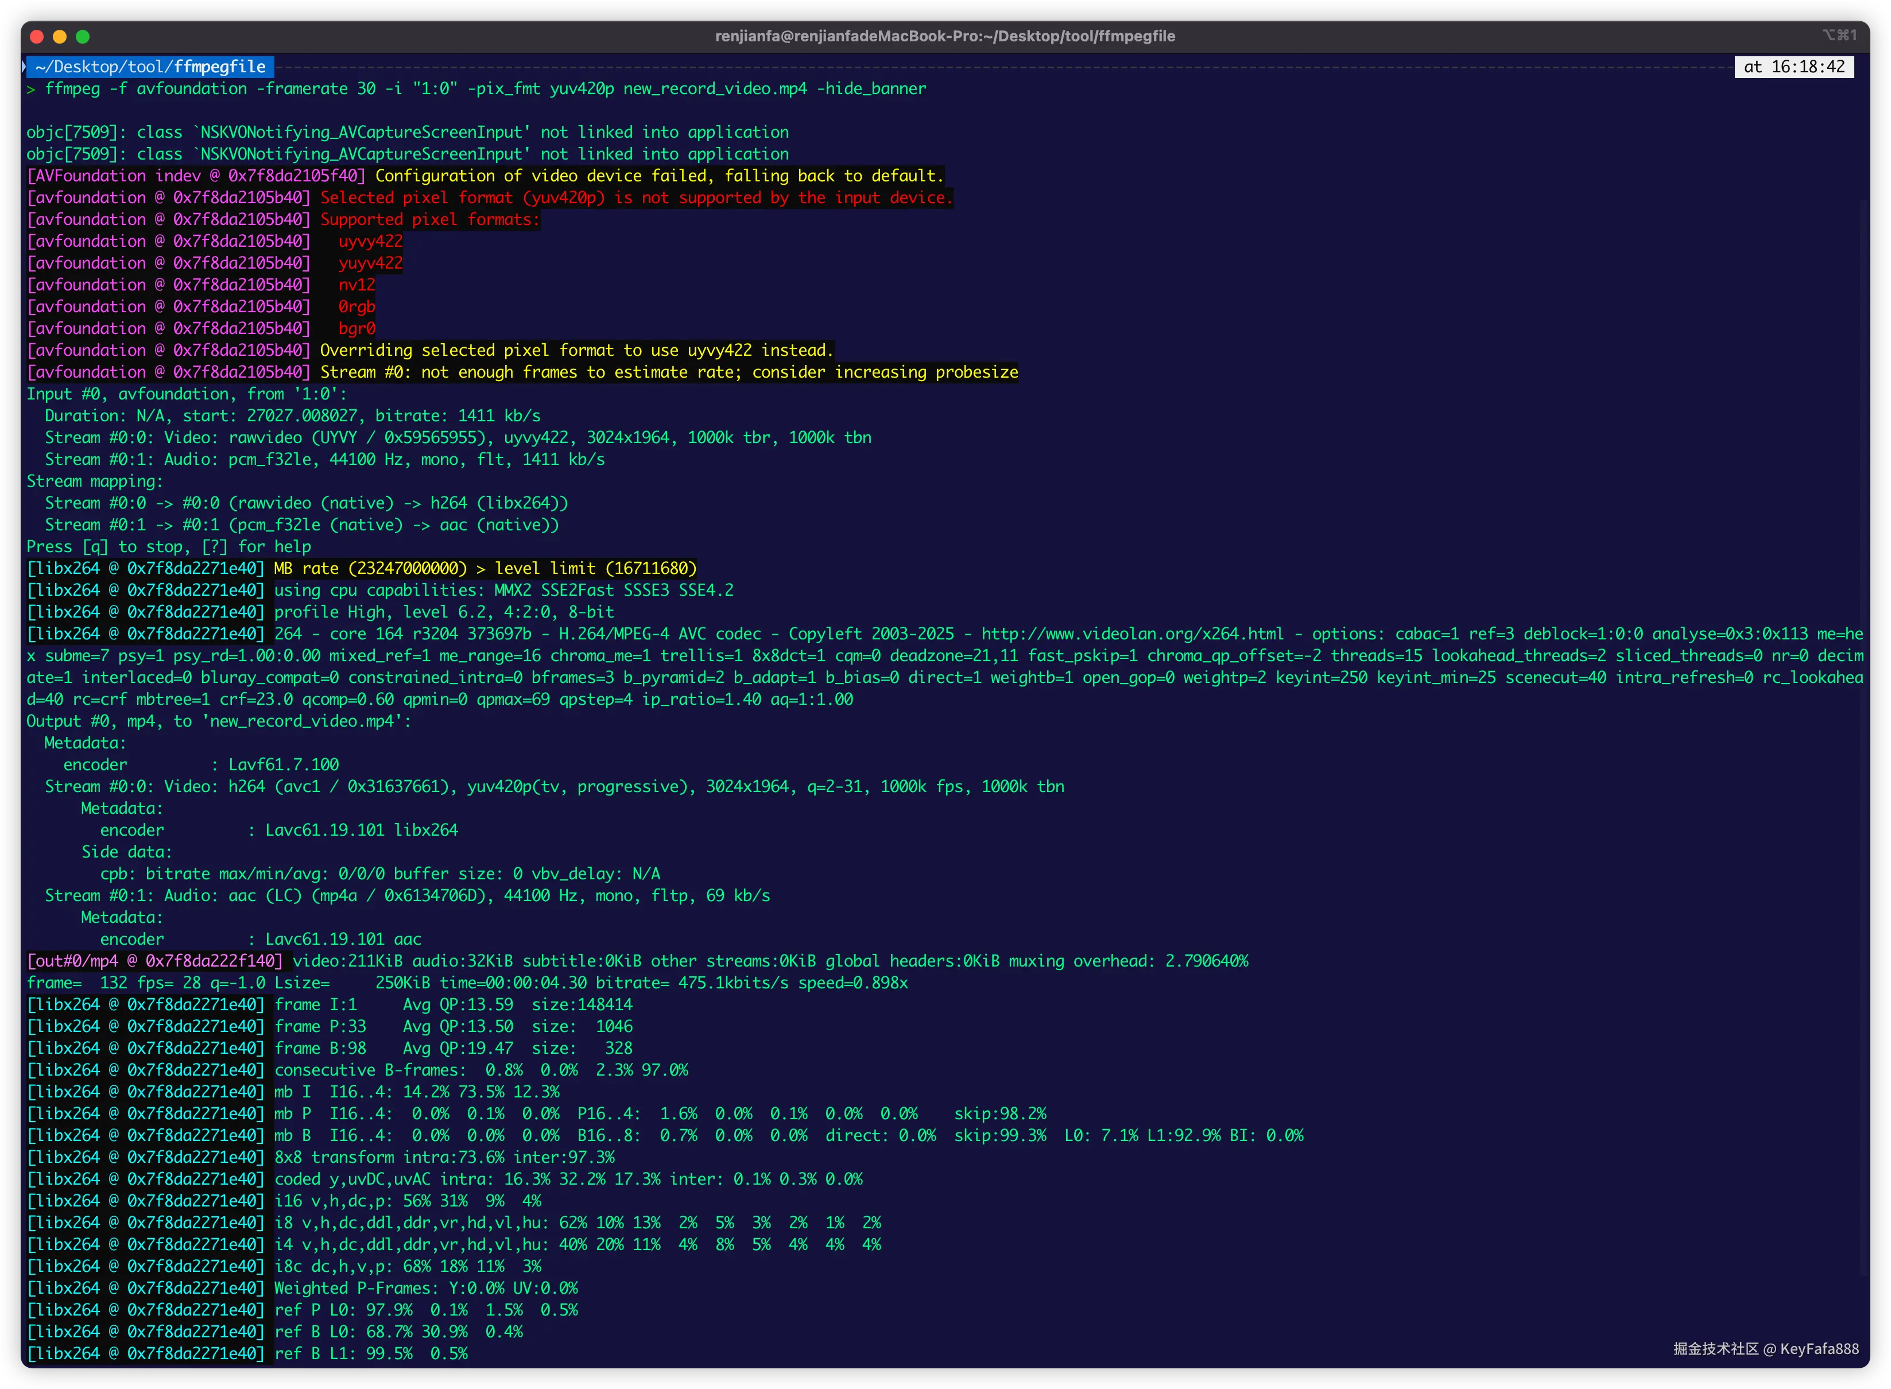Click the yellow 'MB rate' level limit warning
1891x1389 pixels.
485,568
